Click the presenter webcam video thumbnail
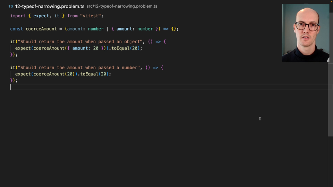Screen dimensions: 333x187 click(x=306, y=33)
